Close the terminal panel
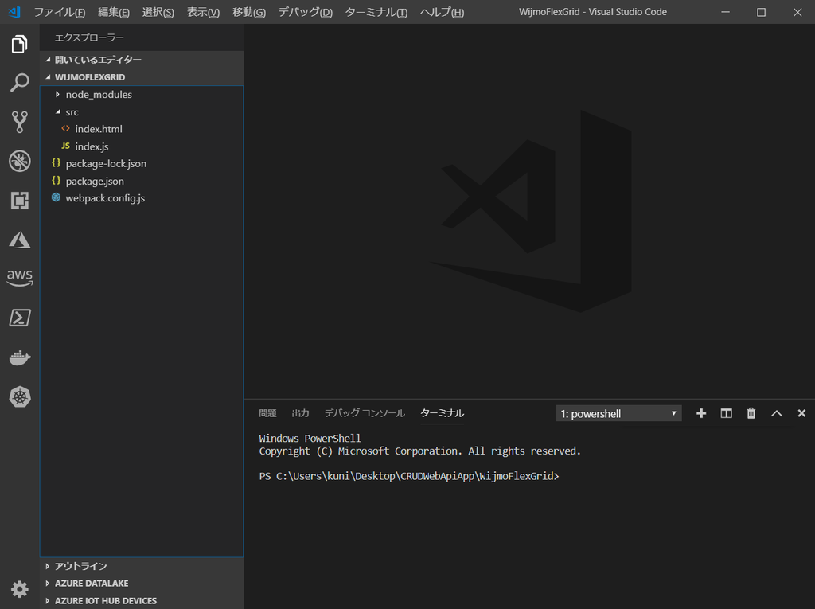Viewport: 815px width, 609px height. 801,413
